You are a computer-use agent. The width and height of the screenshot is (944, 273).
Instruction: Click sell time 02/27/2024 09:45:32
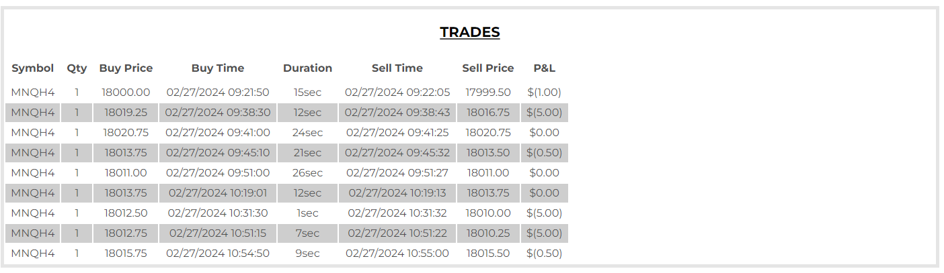pos(397,153)
